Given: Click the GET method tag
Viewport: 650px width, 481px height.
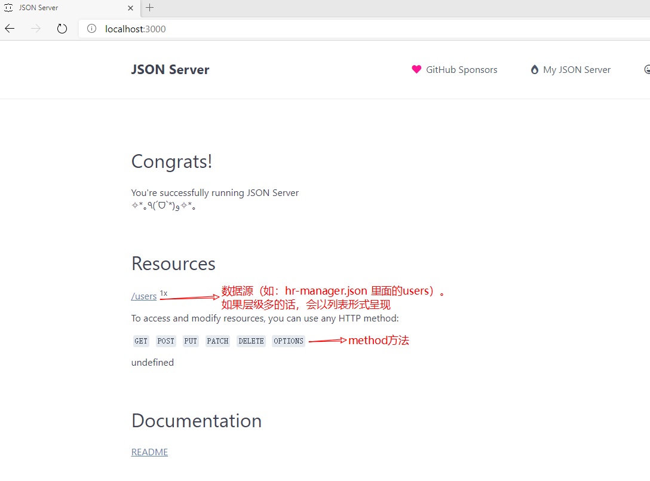Looking at the screenshot, I should [141, 341].
